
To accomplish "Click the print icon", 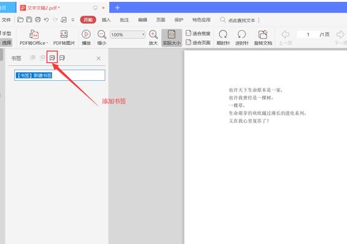I will point(38,20).
